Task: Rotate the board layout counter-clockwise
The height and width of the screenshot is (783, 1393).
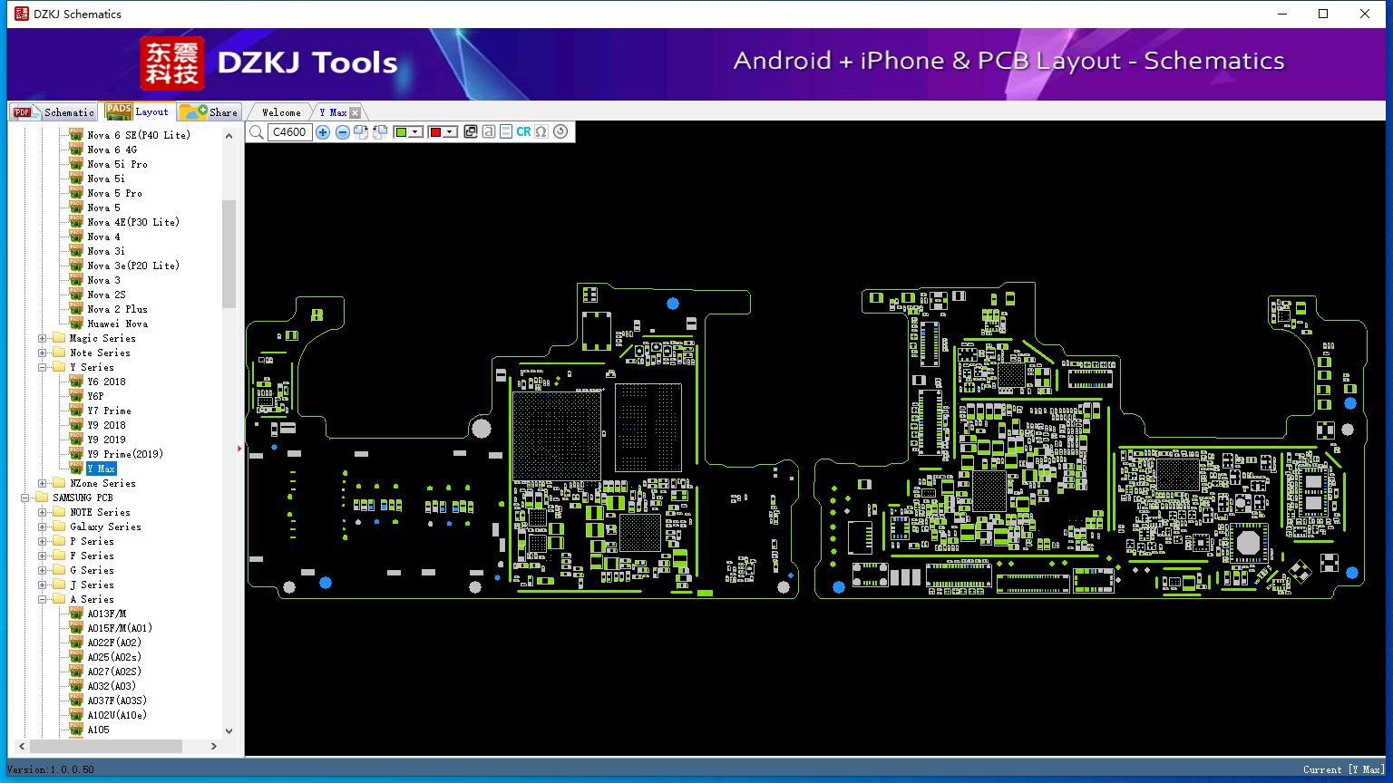Action: point(380,132)
